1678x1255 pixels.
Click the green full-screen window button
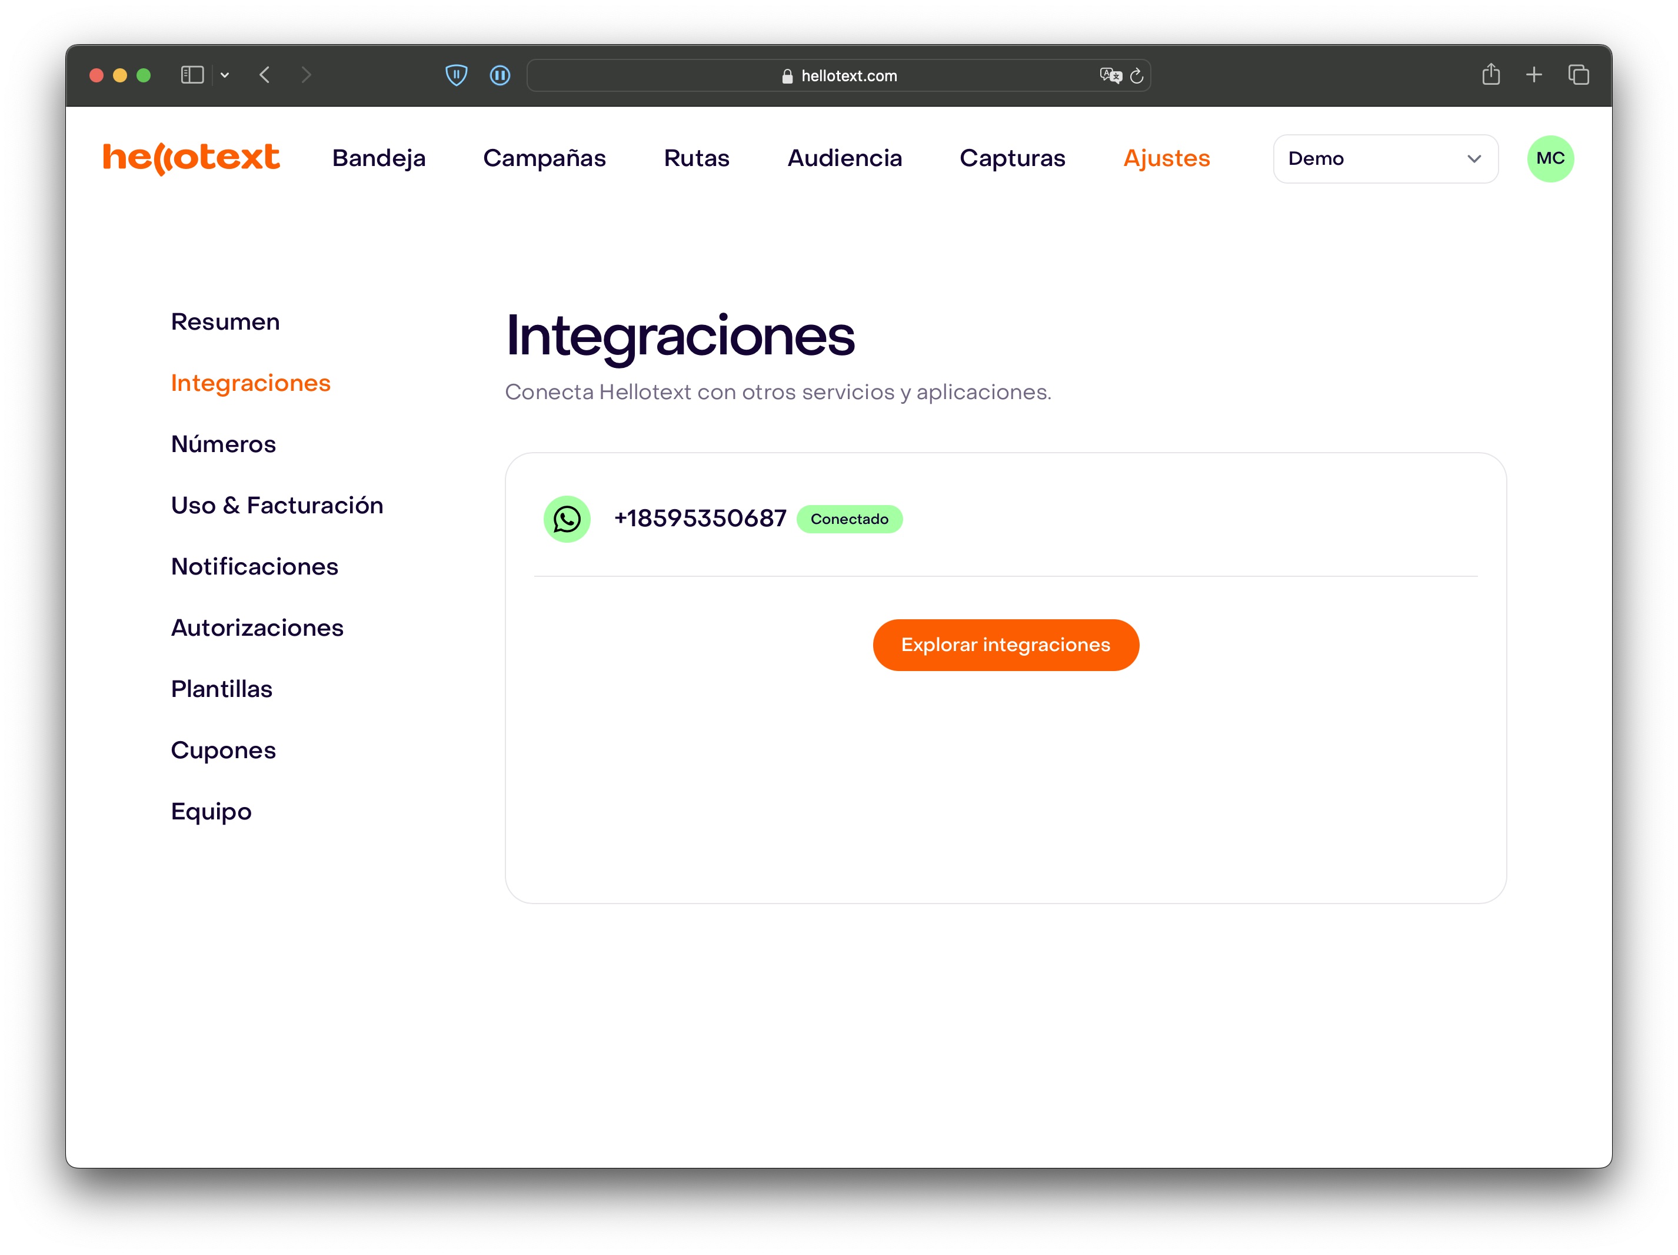(x=144, y=75)
